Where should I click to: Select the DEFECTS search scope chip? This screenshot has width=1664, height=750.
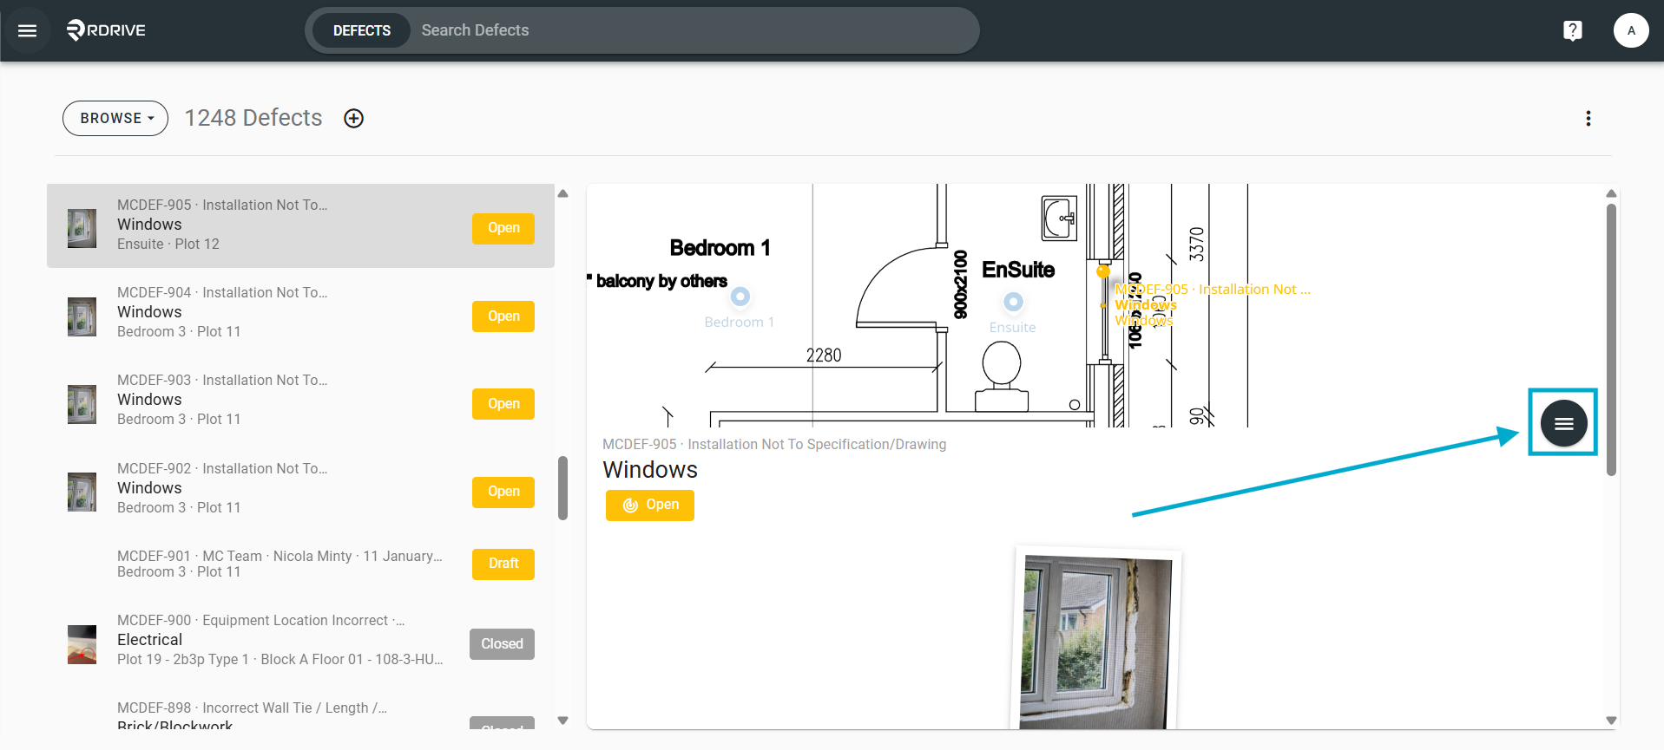coord(361,30)
